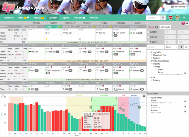
Task: Click the workout Search field
Action: (156, 47)
